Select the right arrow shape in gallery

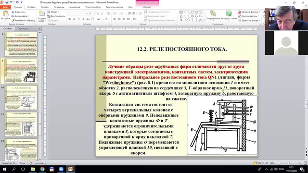coord(192,16)
